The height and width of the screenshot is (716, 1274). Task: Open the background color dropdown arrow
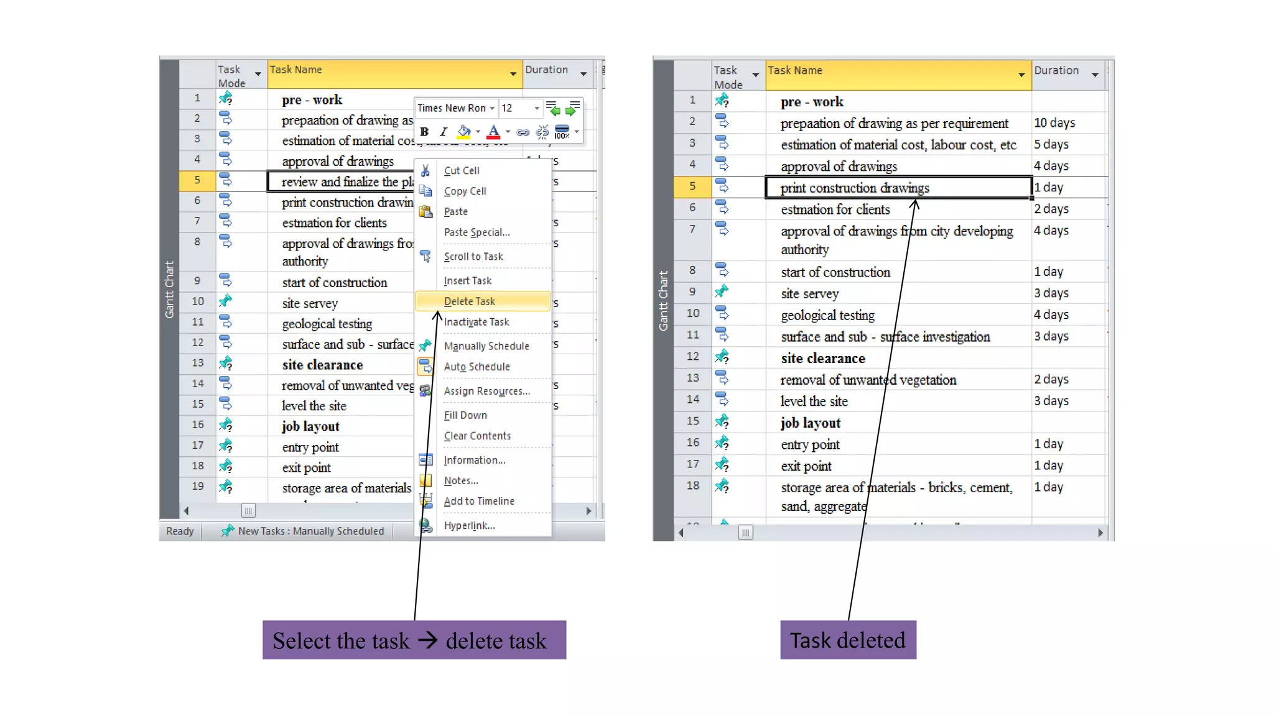tap(478, 132)
